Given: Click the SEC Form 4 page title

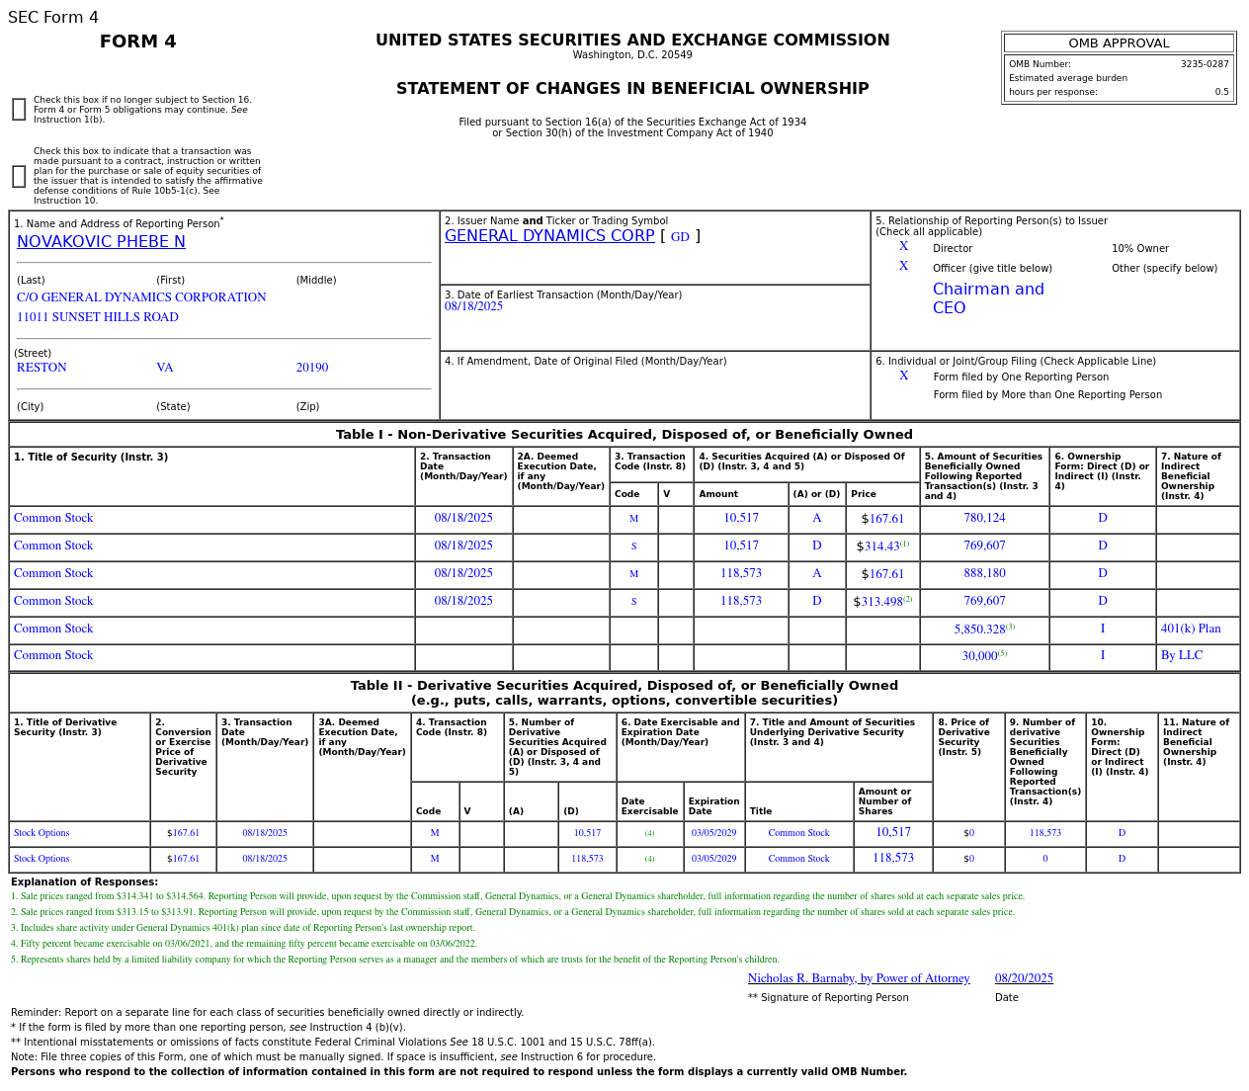Looking at the screenshot, I should tap(53, 18).
